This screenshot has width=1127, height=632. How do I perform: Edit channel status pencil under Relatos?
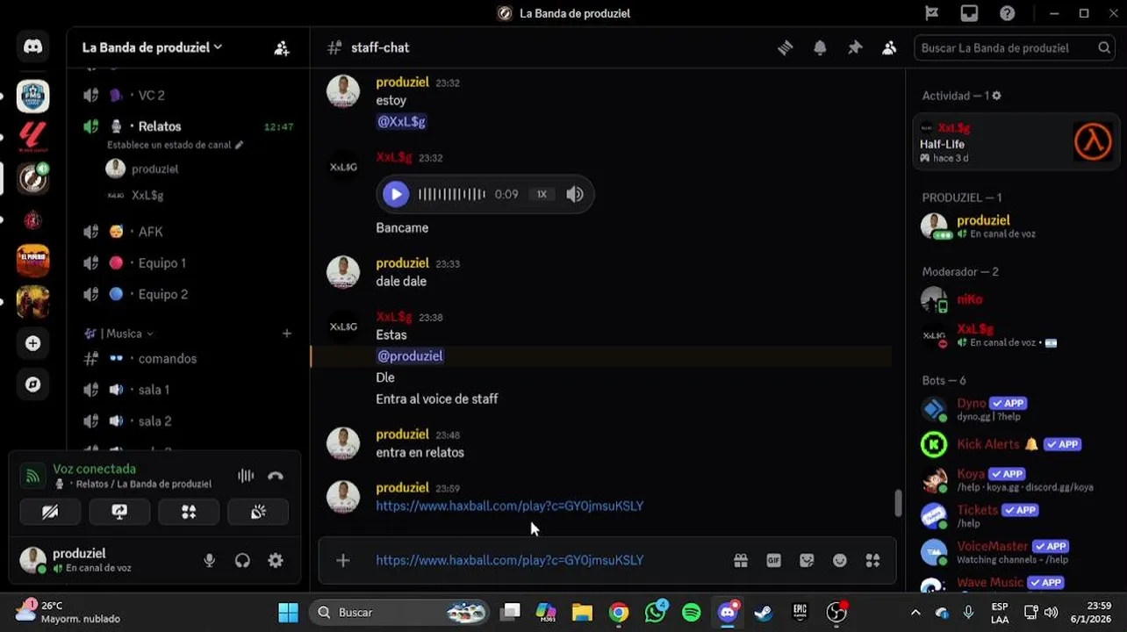point(239,145)
